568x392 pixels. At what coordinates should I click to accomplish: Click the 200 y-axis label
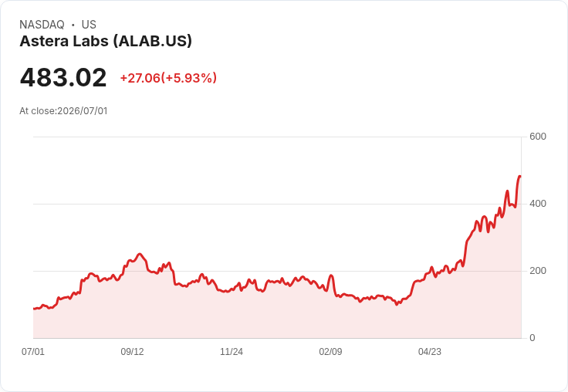click(538, 271)
